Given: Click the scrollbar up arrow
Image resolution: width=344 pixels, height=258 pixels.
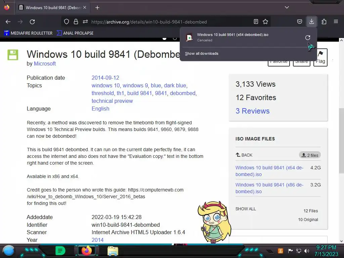Looking at the screenshot, I should pyautogui.click(x=341, y=40).
